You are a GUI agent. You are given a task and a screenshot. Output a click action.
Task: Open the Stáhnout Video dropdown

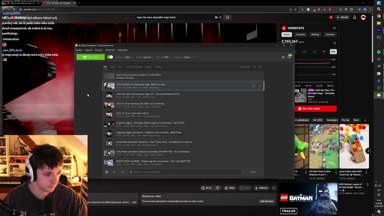[x=124, y=57]
